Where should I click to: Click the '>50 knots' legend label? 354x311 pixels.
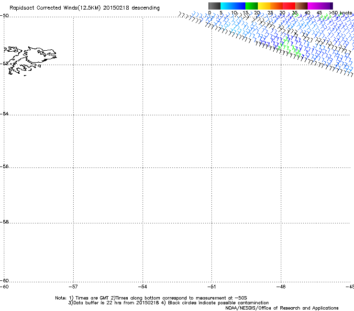point(341,12)
